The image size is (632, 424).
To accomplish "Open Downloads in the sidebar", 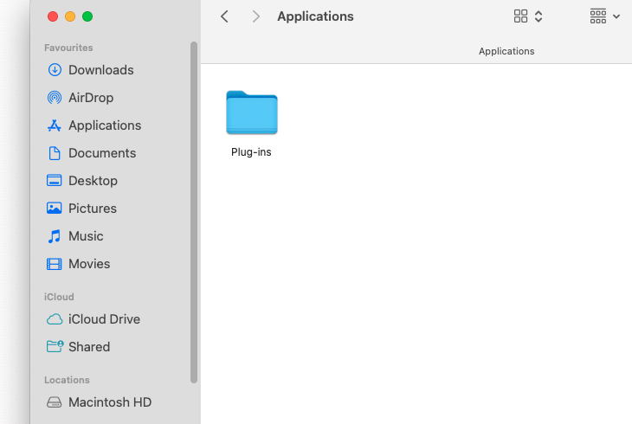I will [91, 70].
